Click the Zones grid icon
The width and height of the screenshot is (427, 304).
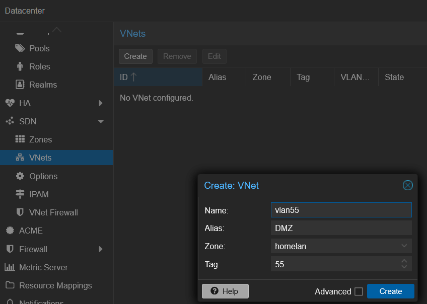click(20, 139)
